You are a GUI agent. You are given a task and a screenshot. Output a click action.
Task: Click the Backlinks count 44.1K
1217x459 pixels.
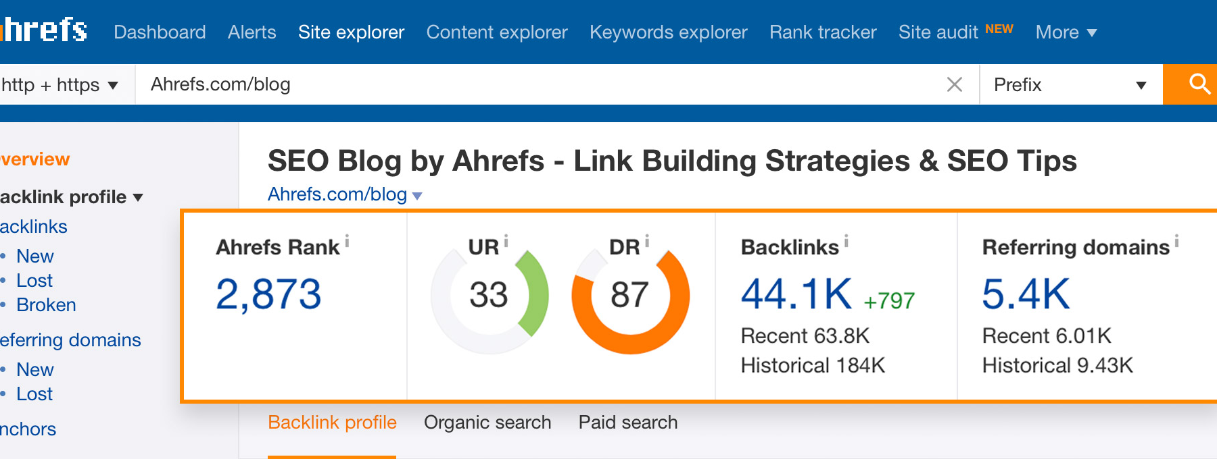coord(796,294)
